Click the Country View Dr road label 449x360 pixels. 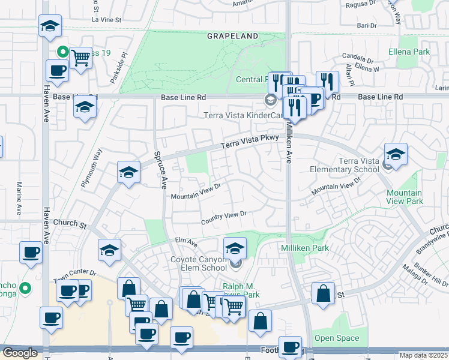click(224, 218)
